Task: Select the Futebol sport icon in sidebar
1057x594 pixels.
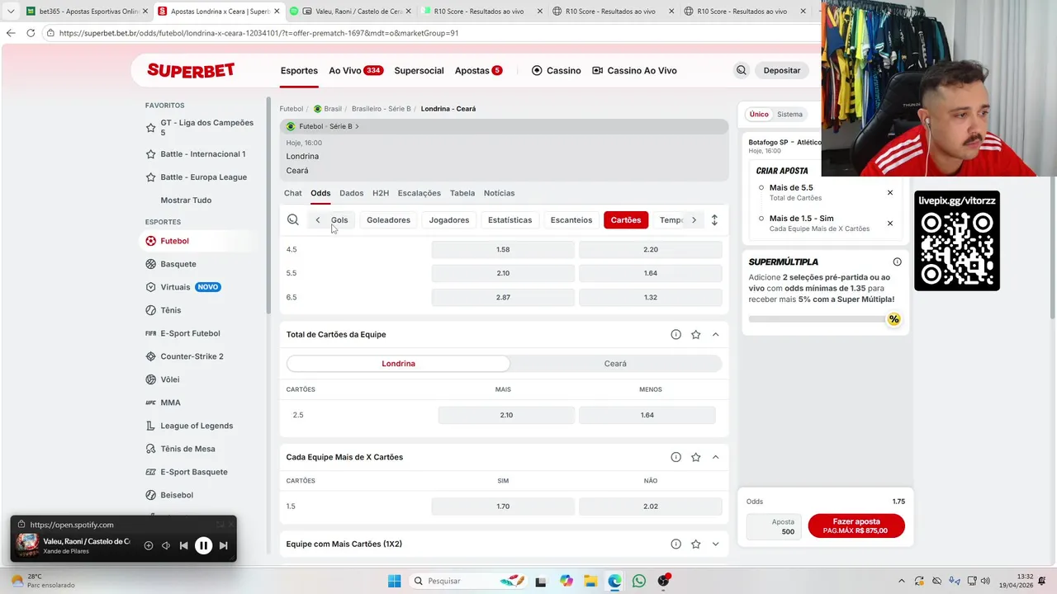Action: [x=150, y=241]
